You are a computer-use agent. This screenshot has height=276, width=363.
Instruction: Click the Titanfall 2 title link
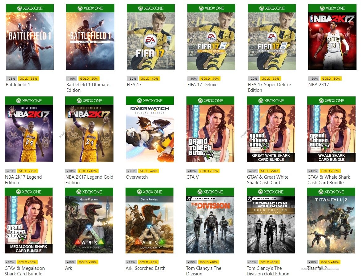[x=317, y=268]
